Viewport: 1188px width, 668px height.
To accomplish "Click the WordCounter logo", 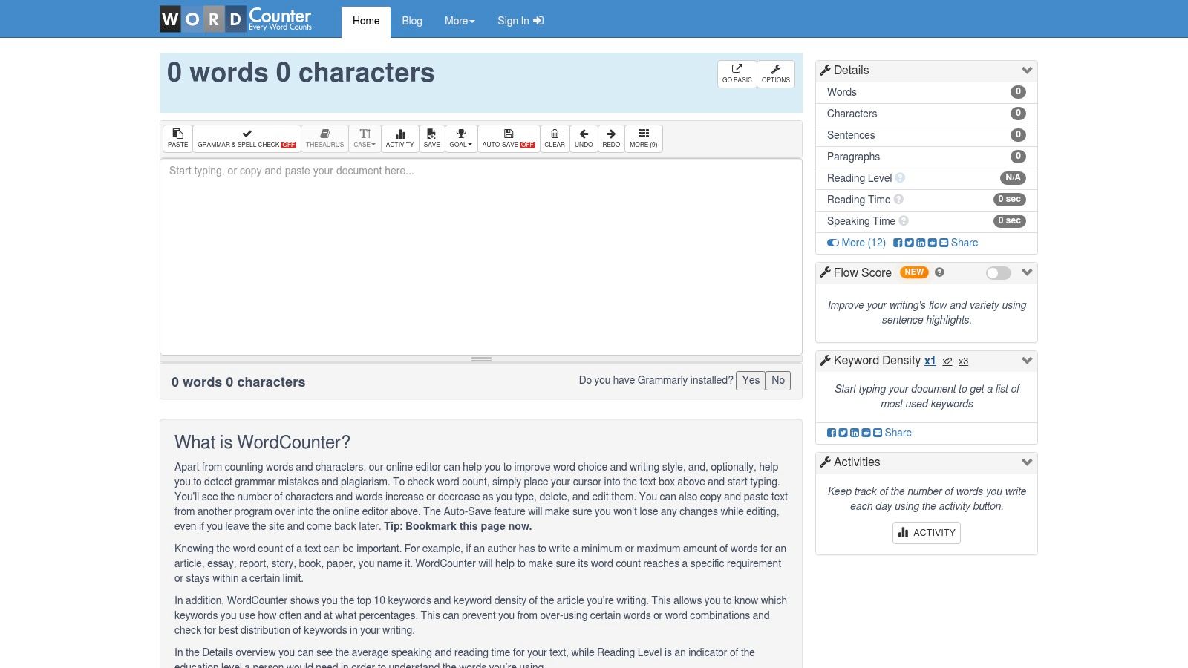I will 236,19.
